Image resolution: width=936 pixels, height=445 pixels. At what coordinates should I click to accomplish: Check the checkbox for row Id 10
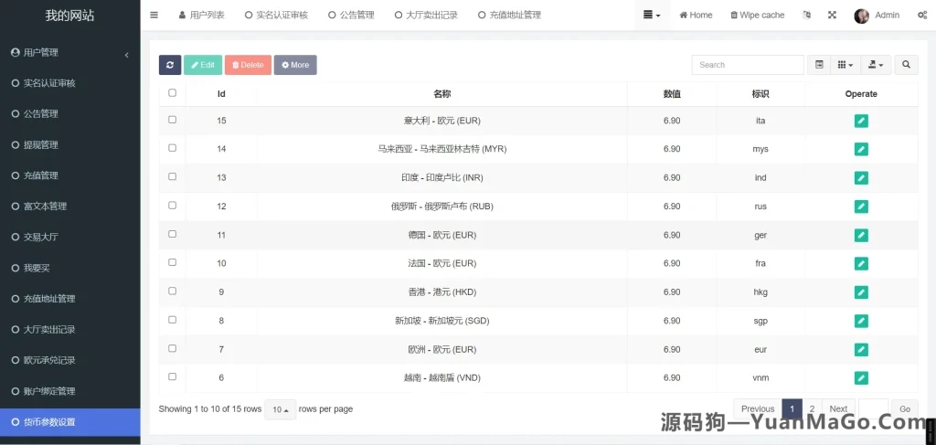(173, 262)
